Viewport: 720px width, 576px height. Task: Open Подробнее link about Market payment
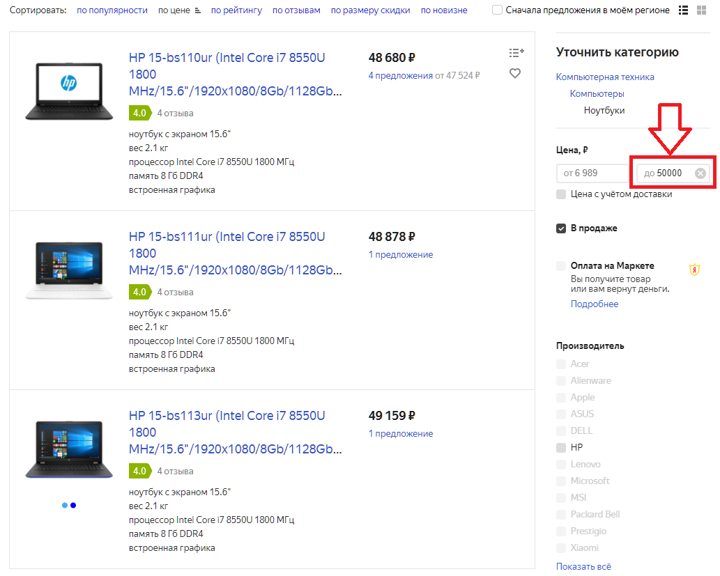point(595,304)
